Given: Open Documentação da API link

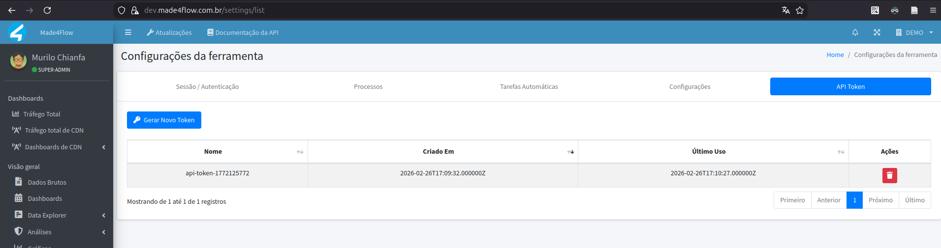Looking at the screenshot, I should (243, 32).
